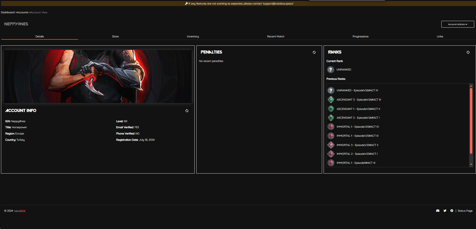This screenshot has width=476, height=229.
Task: Click 'ASCENDANT 3 - EpisodeV26#ACT III' row text
Action: point(359,100)
